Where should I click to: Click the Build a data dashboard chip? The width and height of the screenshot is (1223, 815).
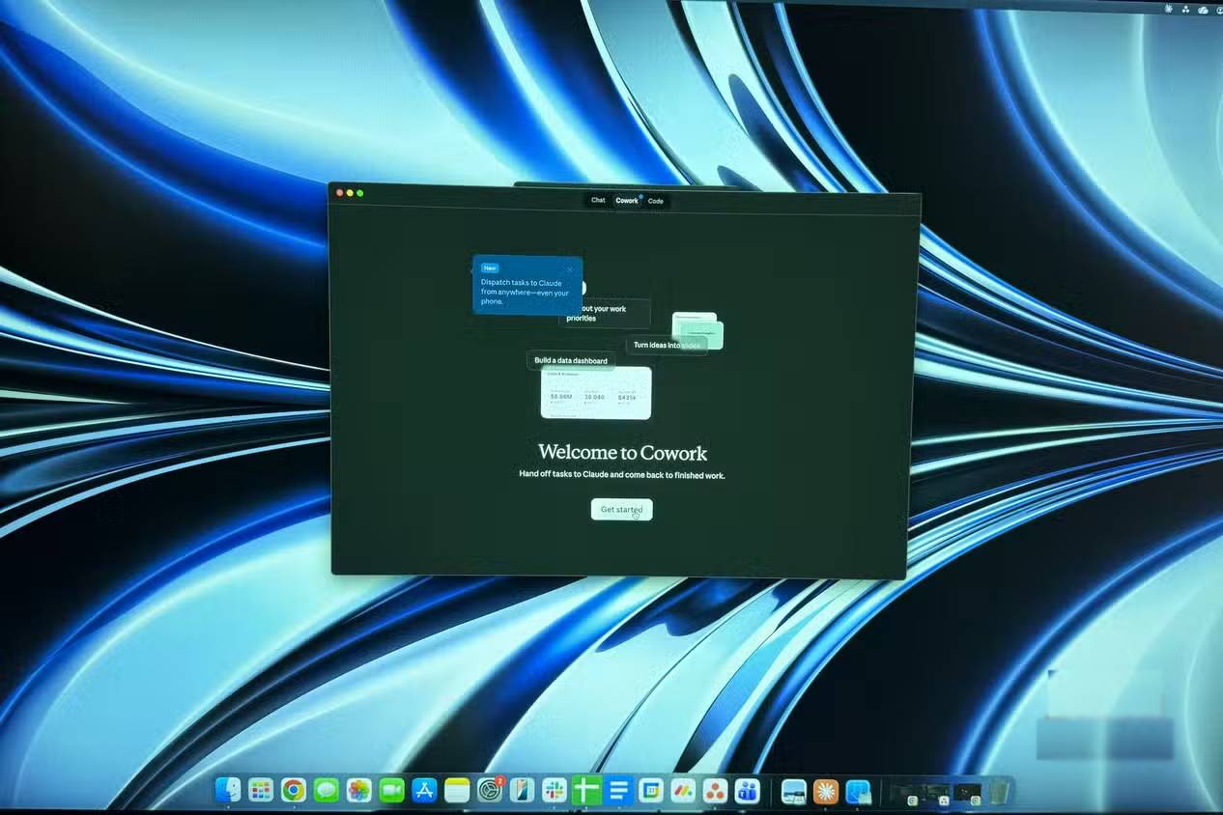coord(571,361)
